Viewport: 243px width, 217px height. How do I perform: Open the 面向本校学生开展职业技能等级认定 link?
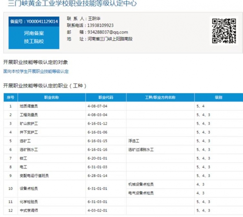pyautogui.click(x=36, y=71)
